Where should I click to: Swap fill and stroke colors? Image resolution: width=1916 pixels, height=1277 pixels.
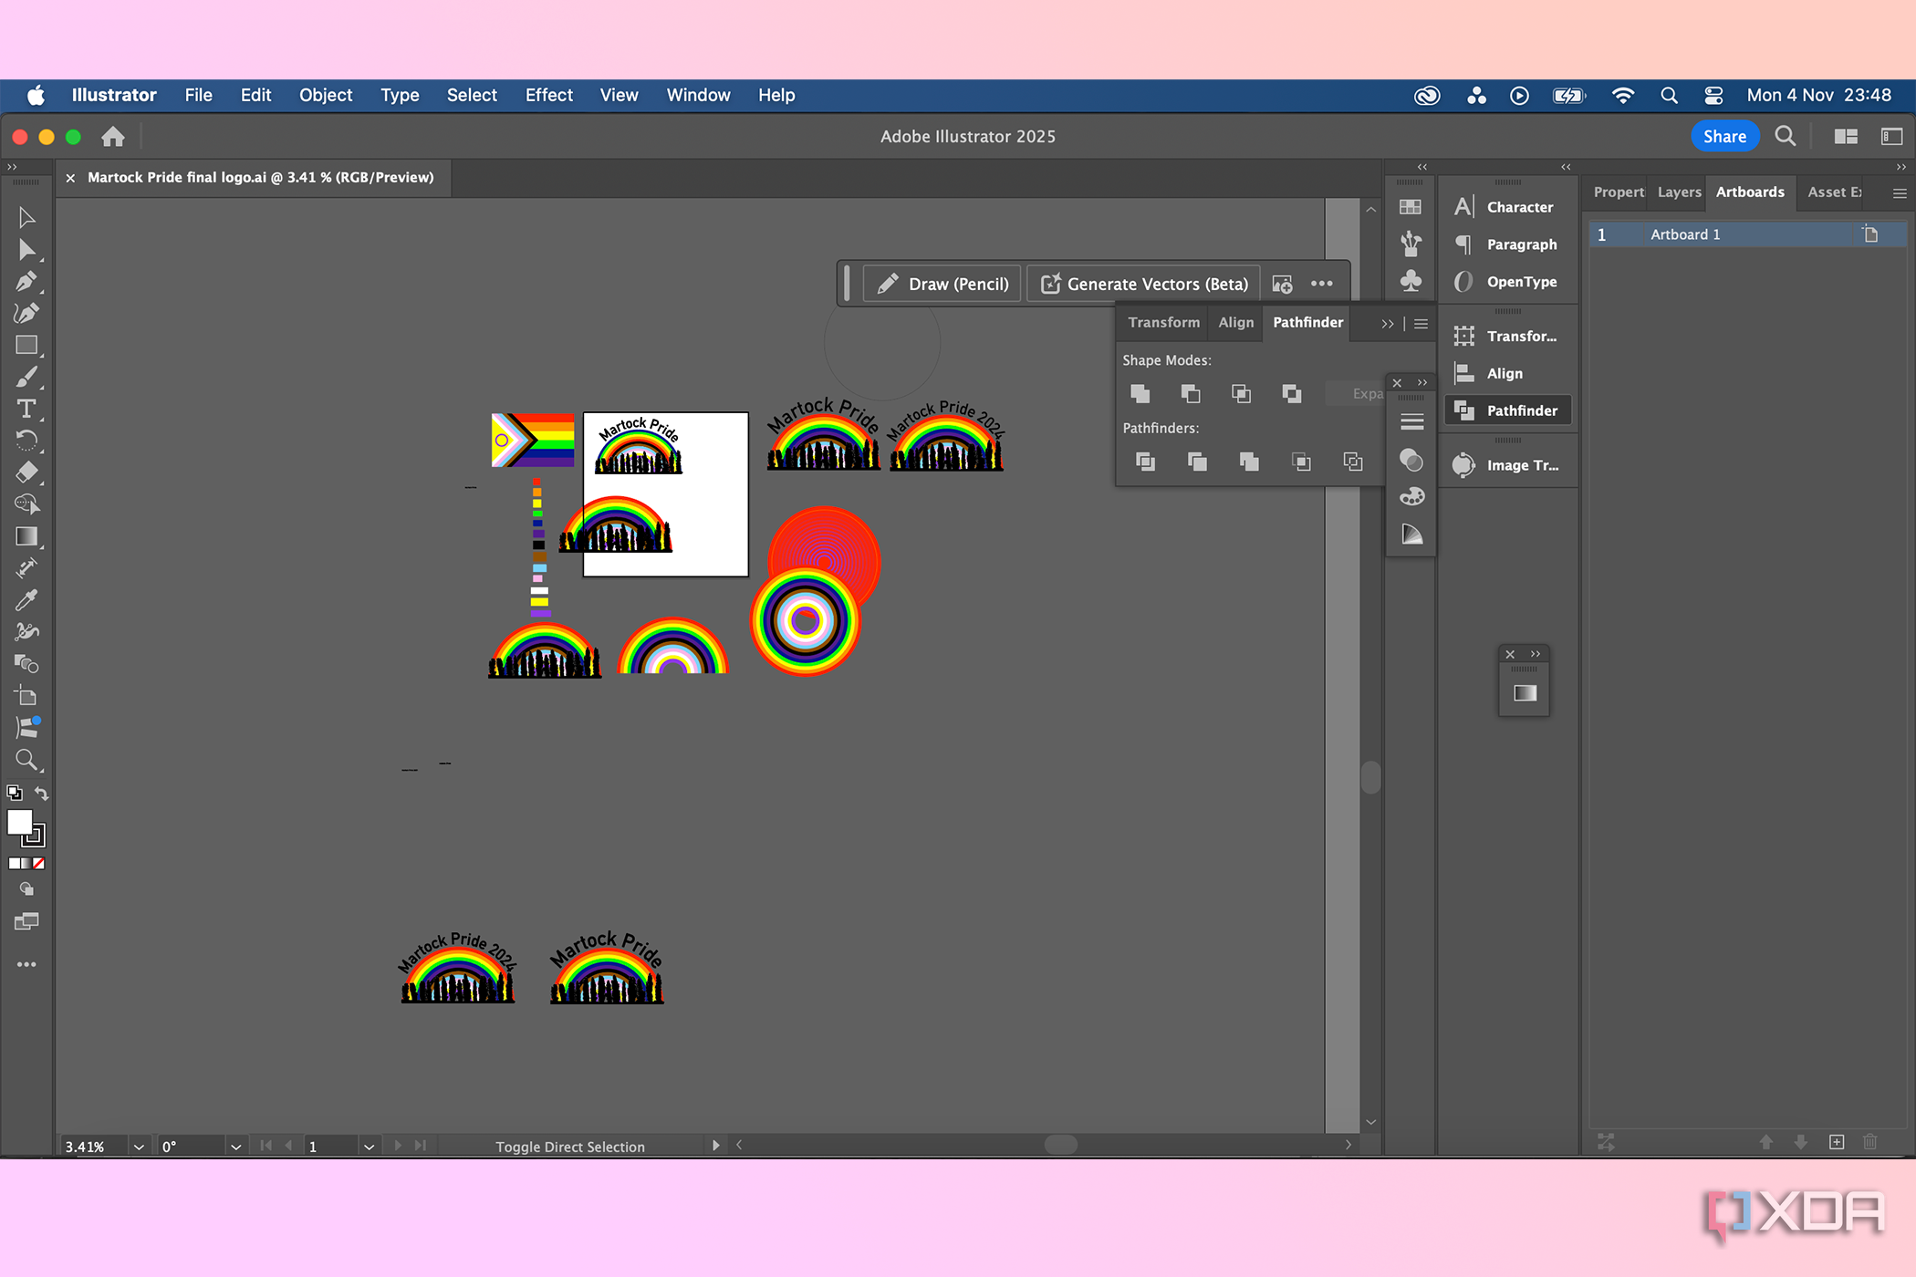point(41,794)
